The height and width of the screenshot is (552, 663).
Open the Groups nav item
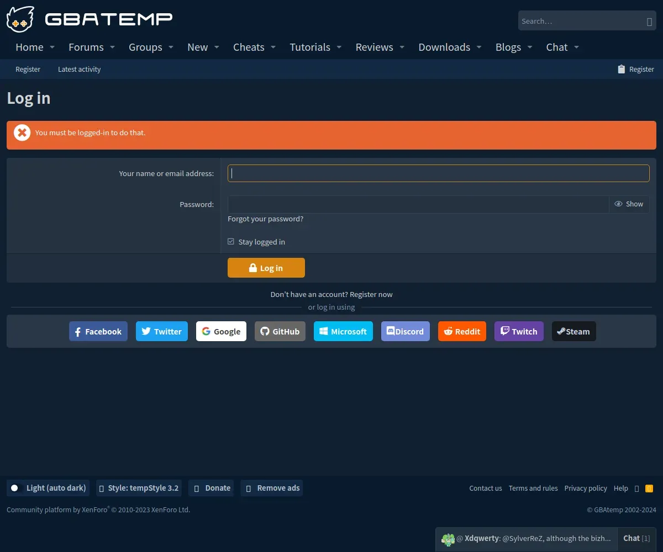(x=145, y=47)
